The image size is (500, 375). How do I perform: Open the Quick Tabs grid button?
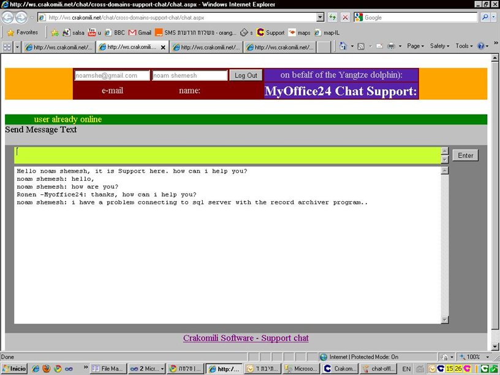point(7,47)
